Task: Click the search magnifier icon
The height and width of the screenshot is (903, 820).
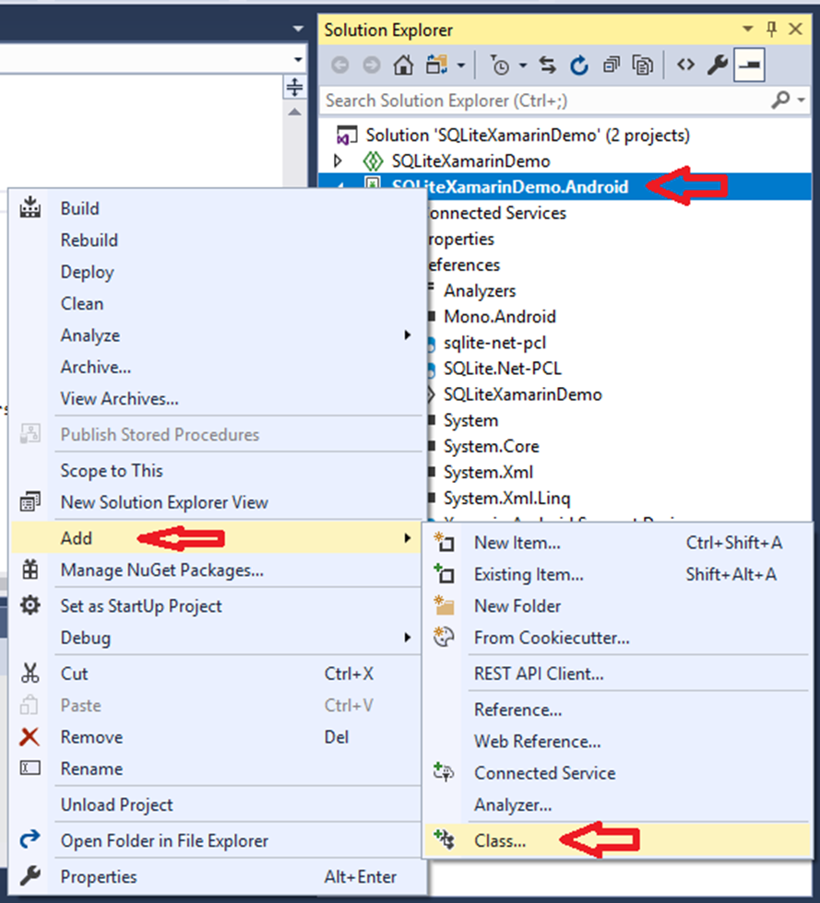Action: tap(780, 100)
